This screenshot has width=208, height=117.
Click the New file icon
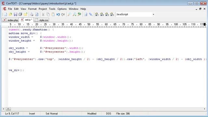[6, 14]
